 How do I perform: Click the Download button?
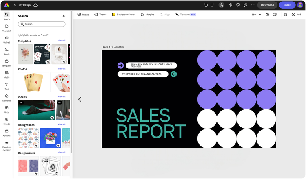click(x=267, y=5)
